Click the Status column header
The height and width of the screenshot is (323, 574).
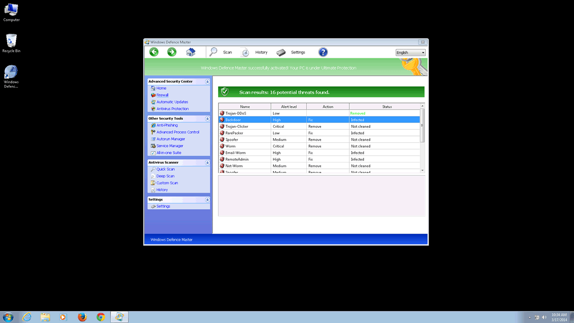pyautogui.click(x=386, y=107)
